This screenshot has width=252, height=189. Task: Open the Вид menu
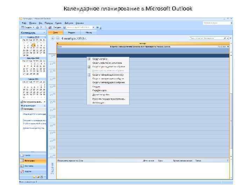[x=40, y=23]
